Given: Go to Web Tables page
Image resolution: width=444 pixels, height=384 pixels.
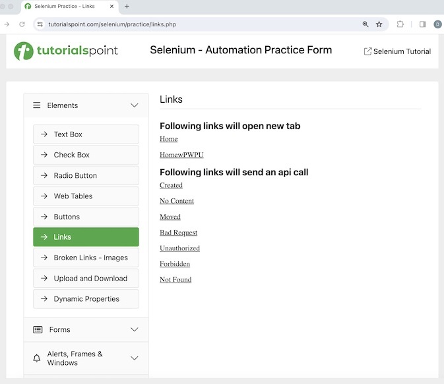Looking at the screenshot, I should (86, 196).
